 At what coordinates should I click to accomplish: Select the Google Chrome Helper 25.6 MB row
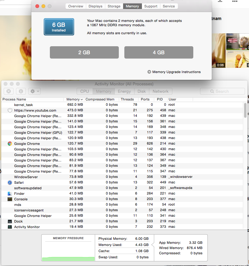[122, 216]
